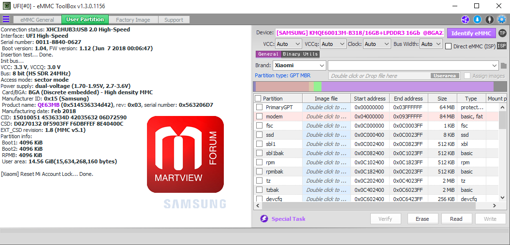Click the Userarea button
This screenshot has height=245, width=510.
point(445,76)
